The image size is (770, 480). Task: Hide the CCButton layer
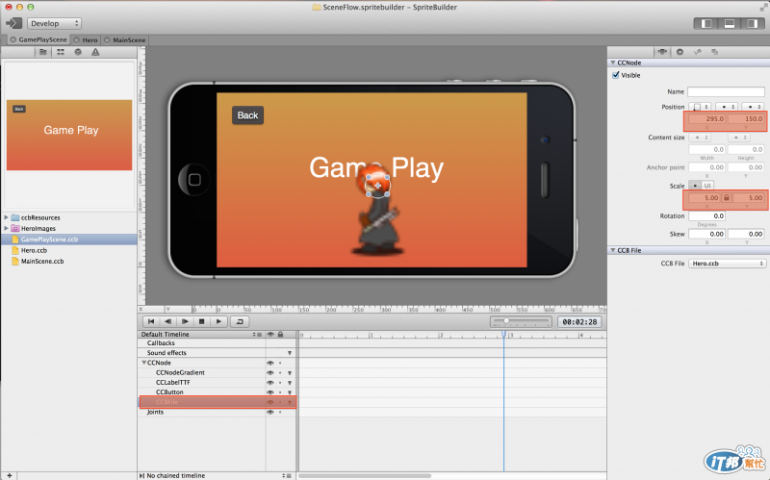270,392
